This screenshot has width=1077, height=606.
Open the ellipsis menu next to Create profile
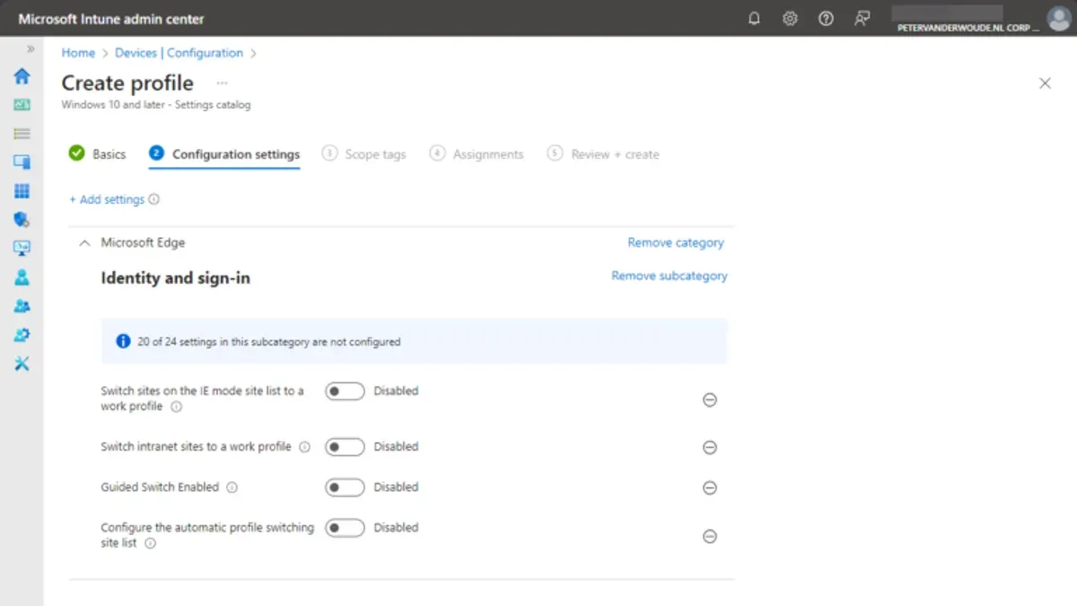tap(222, 83)
